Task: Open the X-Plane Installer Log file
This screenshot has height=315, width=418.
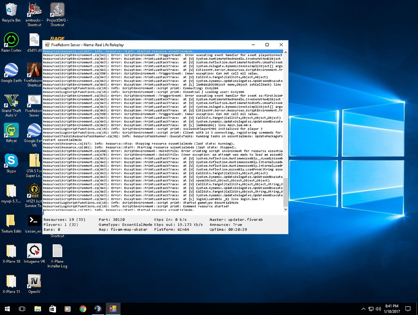Action: (57, 256)
